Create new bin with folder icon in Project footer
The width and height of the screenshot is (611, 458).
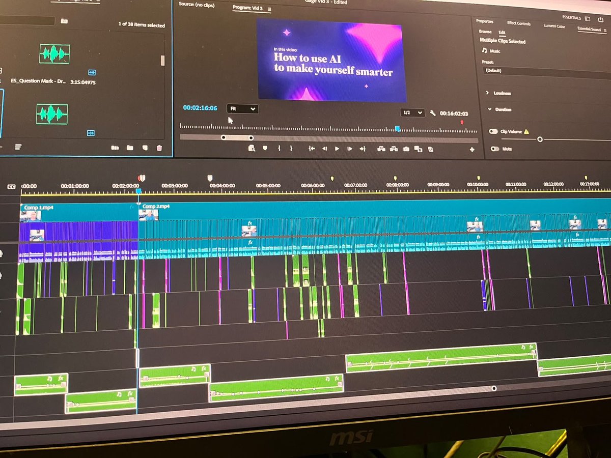click(130, 148)
